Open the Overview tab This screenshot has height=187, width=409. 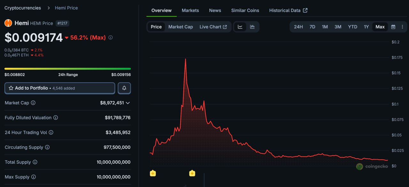click(x=161, y=10)
